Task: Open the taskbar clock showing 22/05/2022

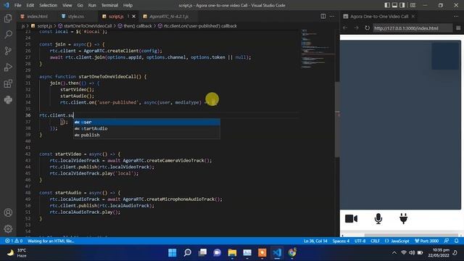Action: click(x=438, y=253)
